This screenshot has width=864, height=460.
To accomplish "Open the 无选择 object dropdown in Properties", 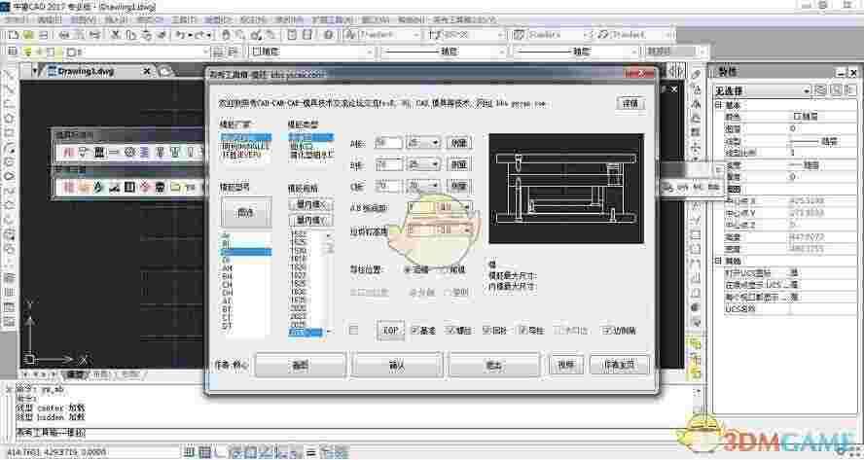I will [x=762, y=90].
